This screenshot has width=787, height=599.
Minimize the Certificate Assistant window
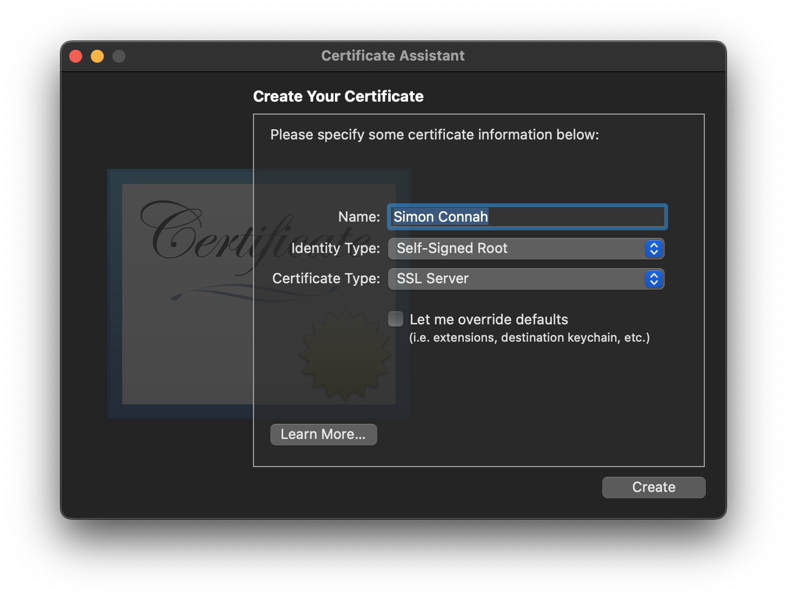97,56
